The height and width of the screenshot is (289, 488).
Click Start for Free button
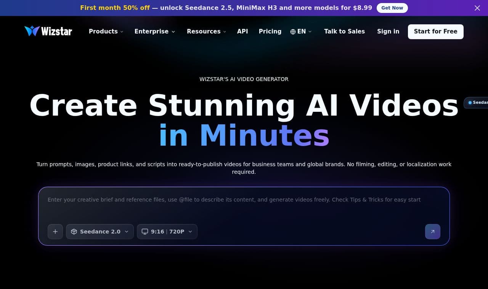point(435,32)
